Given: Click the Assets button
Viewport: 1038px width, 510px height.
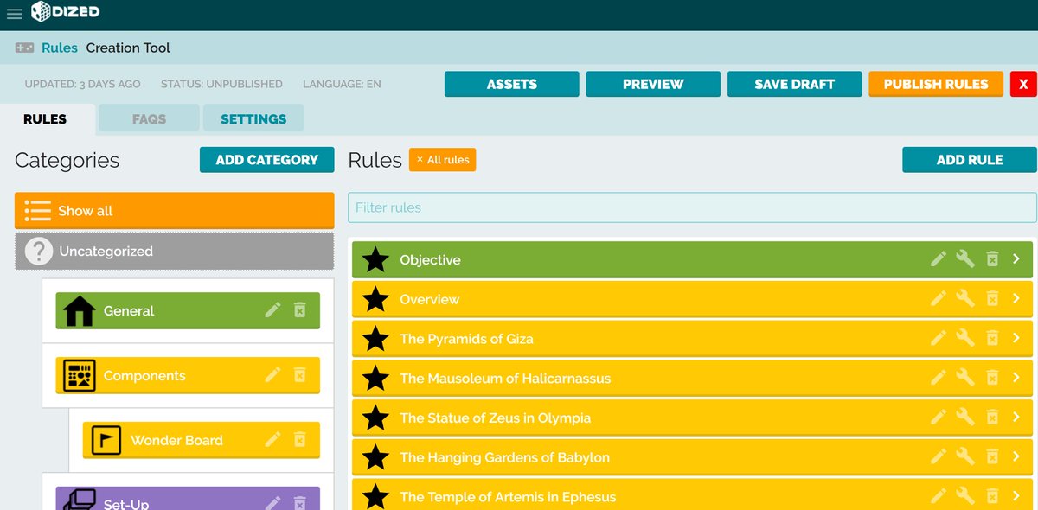Looking at the screenshot, I should coord(512,84).
